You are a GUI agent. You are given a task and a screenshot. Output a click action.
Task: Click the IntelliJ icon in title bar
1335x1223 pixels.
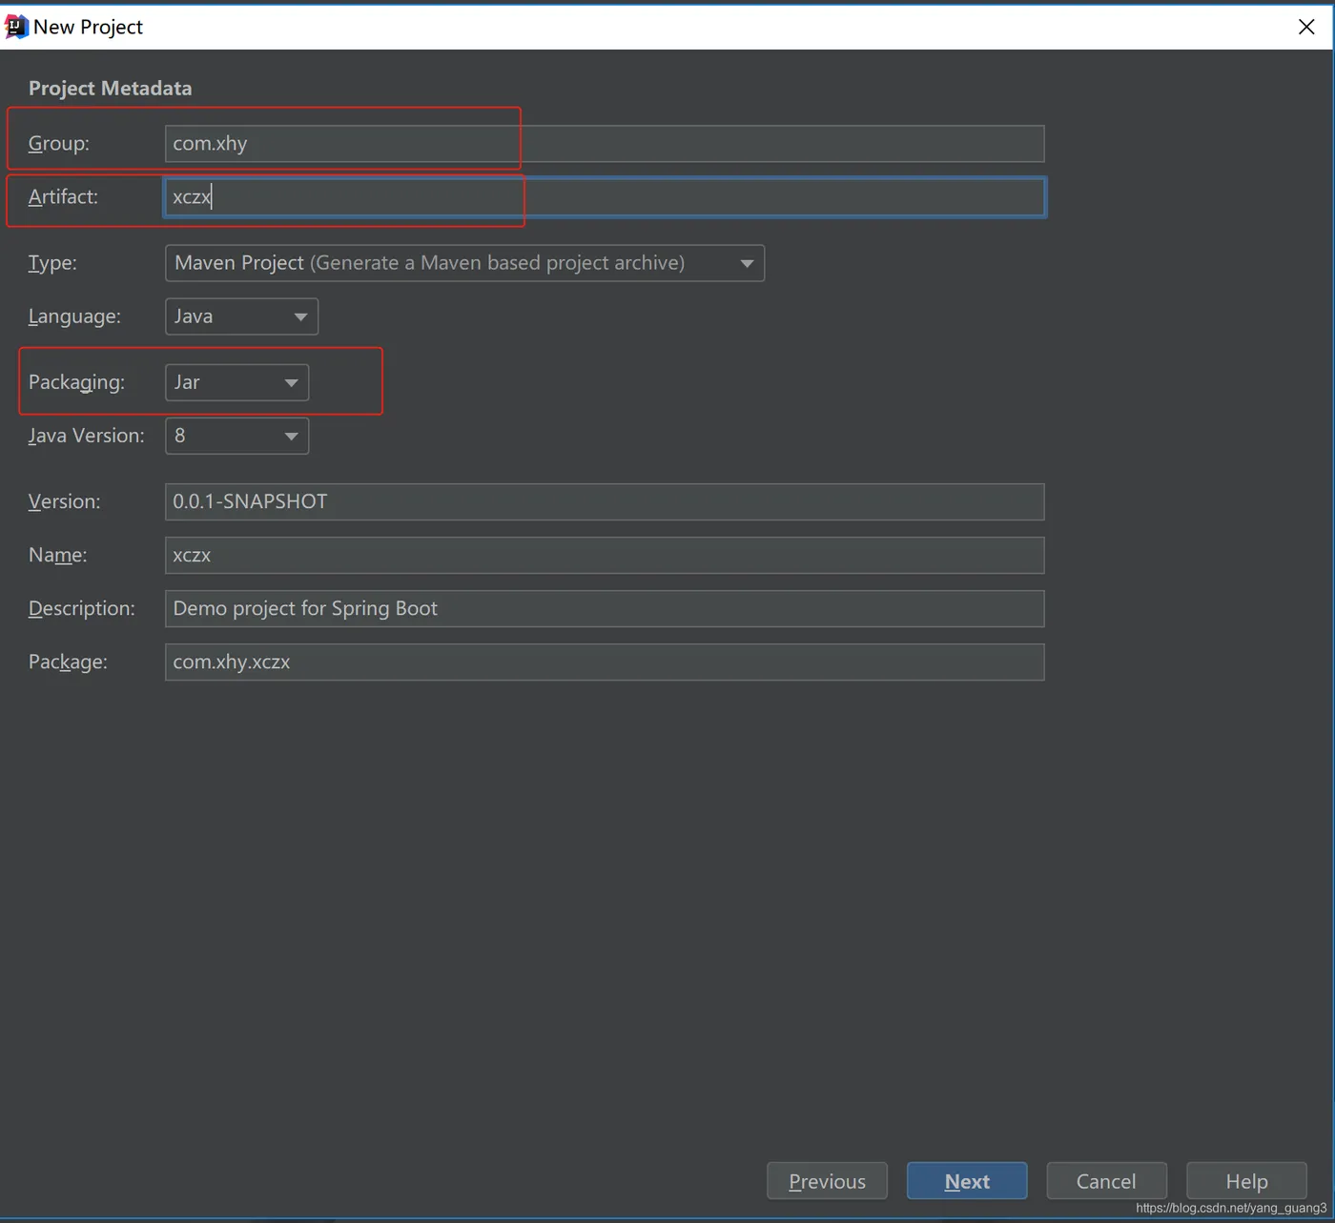coord(15,27)
